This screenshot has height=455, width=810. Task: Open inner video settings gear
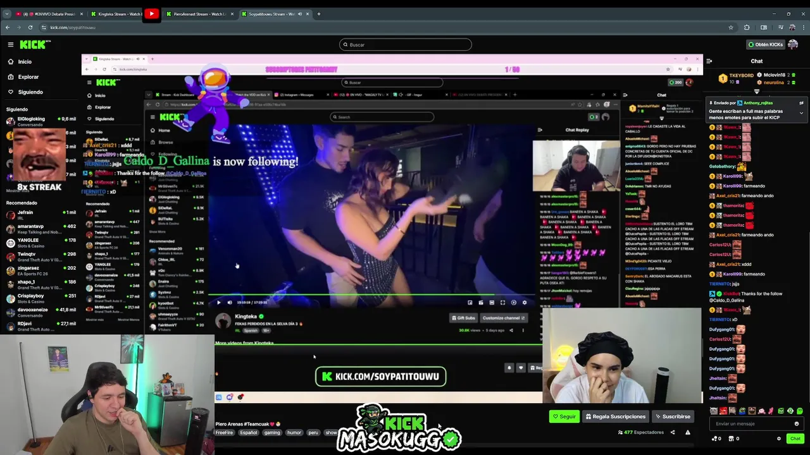pyautogui.click(x=524, y=302)
